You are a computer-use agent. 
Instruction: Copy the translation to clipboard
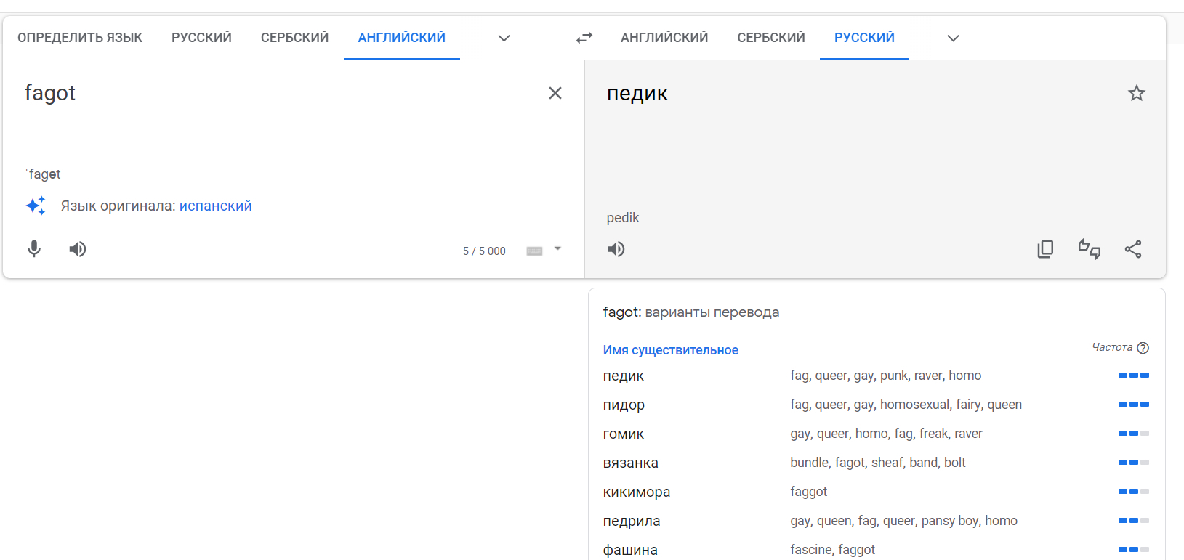tap(1045, 249)
